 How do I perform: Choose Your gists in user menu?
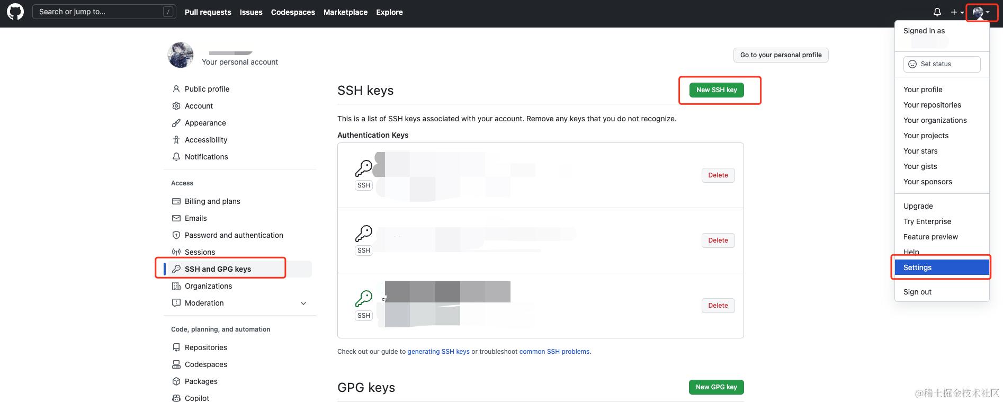click(942, 166)
